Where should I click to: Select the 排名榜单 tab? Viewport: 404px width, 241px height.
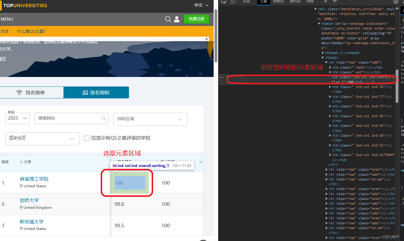(x=32, y=92)
